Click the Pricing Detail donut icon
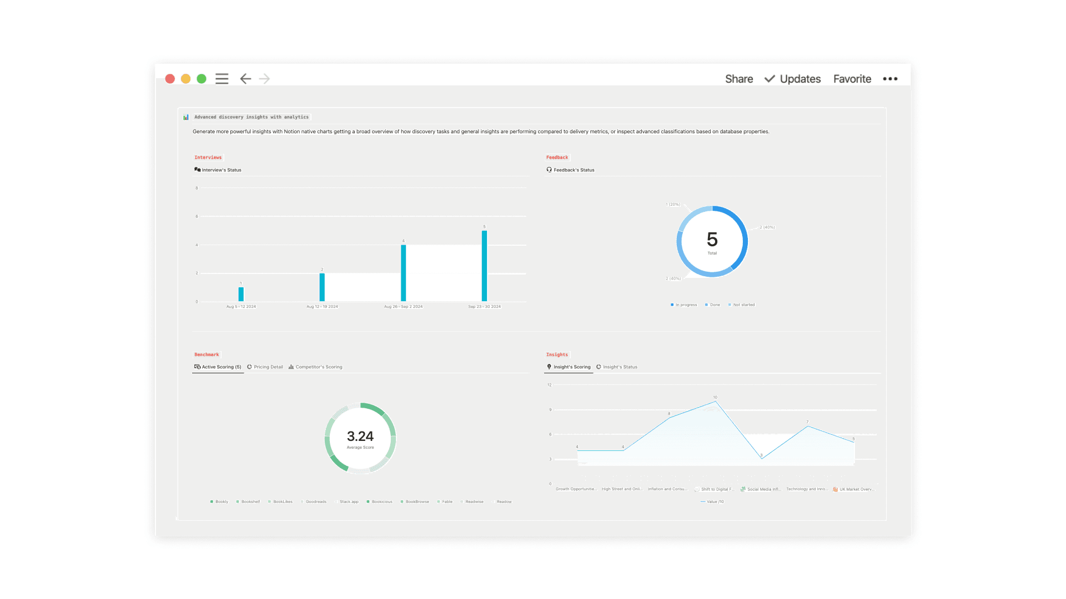This screenshot has width=1066, height=599. pos(249,367)
